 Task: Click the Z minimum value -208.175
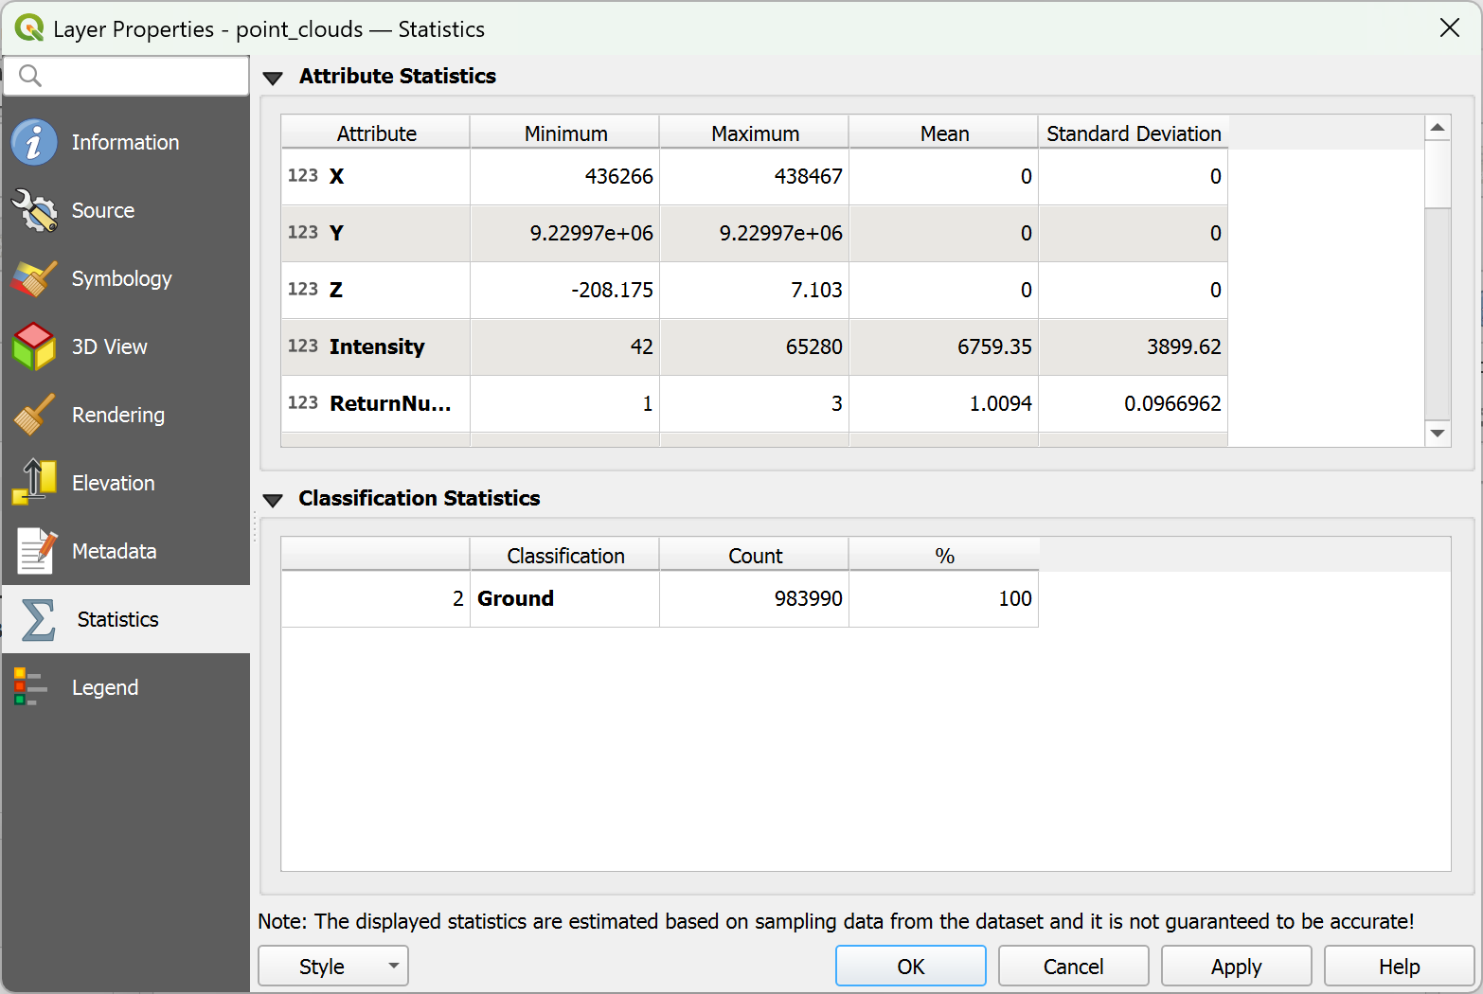point(613,290)
